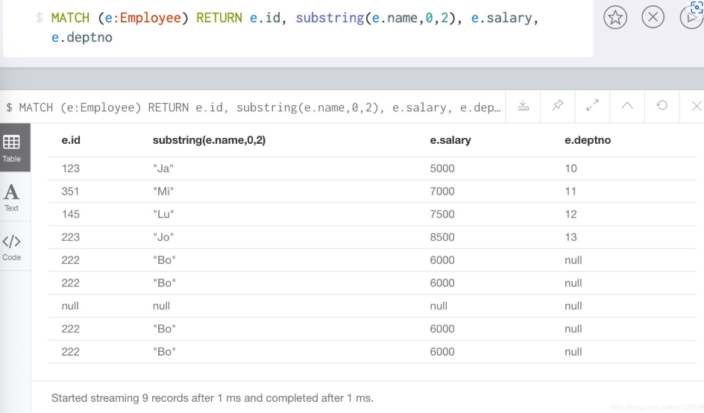Select the e.salary column header
This screenshot has width=704, height=413.
pyautogui.click(x=450, y=140)
